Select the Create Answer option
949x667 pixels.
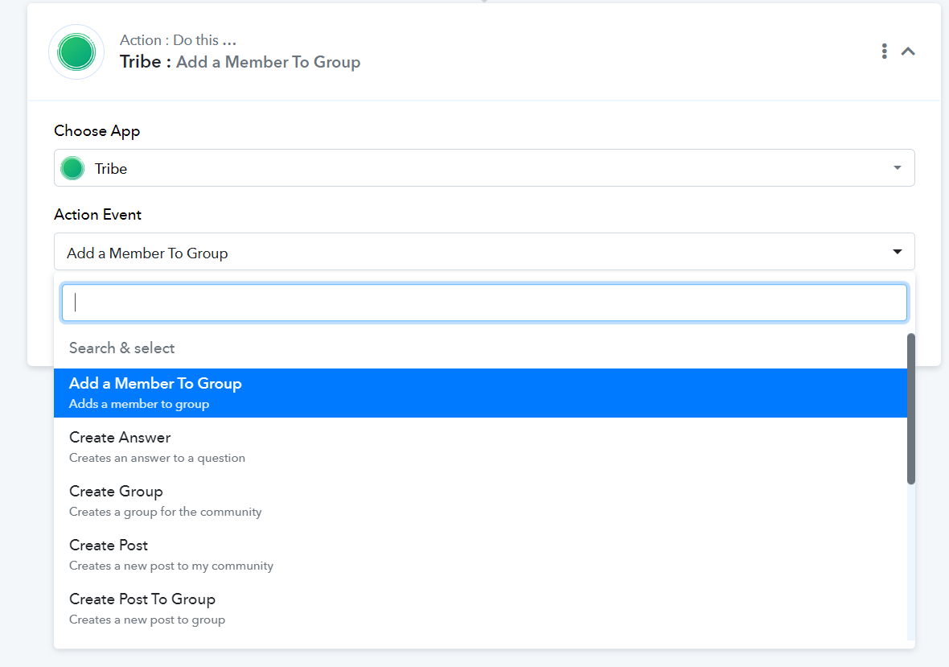(481, 447)
